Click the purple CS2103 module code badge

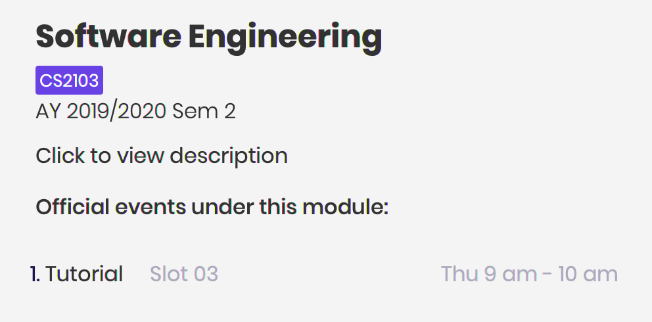69,80
